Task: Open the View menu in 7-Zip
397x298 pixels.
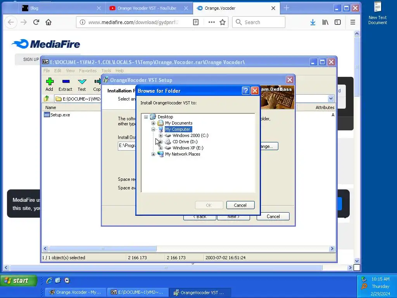Action: [x=70, y=71]
